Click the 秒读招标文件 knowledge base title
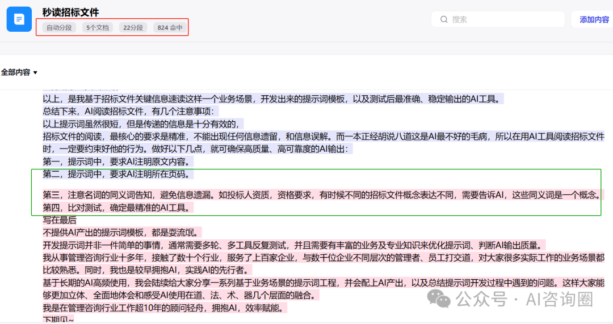This screenshot has width=613, height=324. pos(70,12)
